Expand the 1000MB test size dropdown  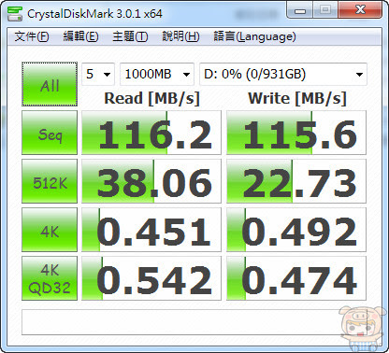coord(157,74)
